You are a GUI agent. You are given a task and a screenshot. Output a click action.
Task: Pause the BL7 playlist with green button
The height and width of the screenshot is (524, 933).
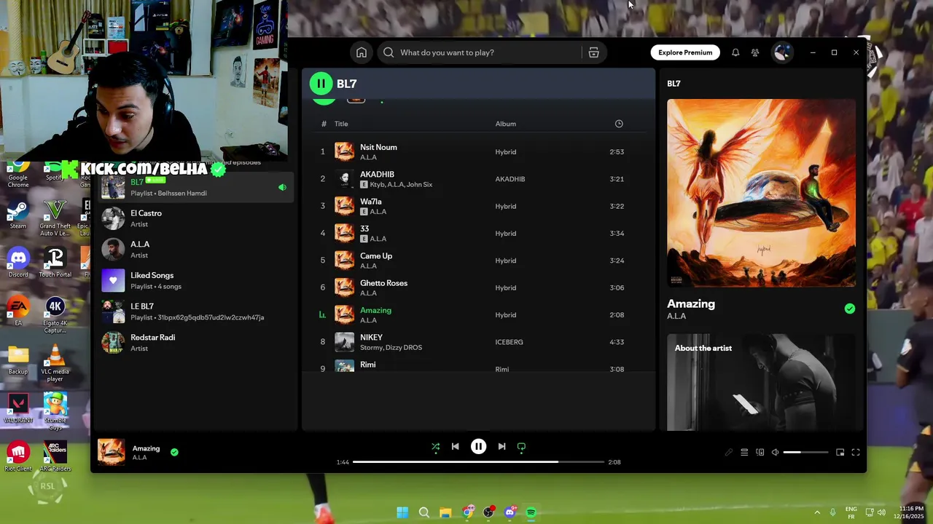click(321, 84)
